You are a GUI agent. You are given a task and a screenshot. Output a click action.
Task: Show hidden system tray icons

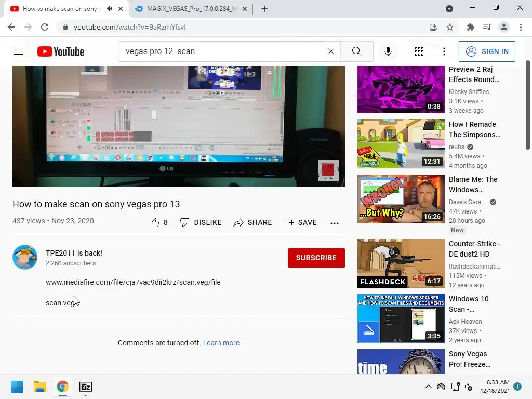(429, 387)
